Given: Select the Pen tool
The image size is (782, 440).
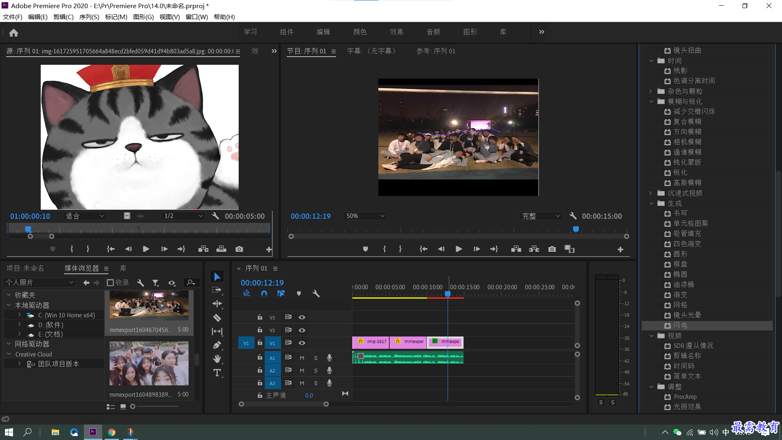Looking at the screenshot, I should click(x=217, y=345).
